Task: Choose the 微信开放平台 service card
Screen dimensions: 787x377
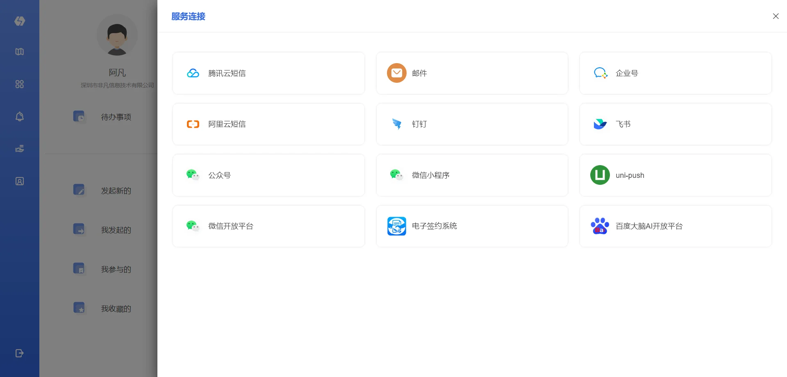Action: [268, 226]
